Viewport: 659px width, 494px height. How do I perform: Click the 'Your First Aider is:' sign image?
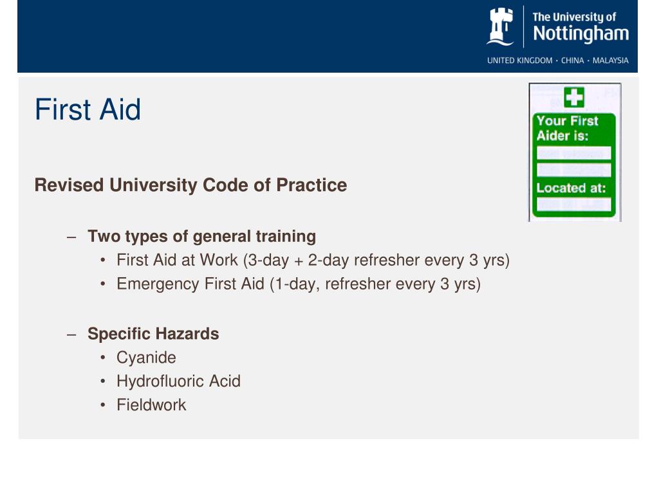click(x=575, y=152)
